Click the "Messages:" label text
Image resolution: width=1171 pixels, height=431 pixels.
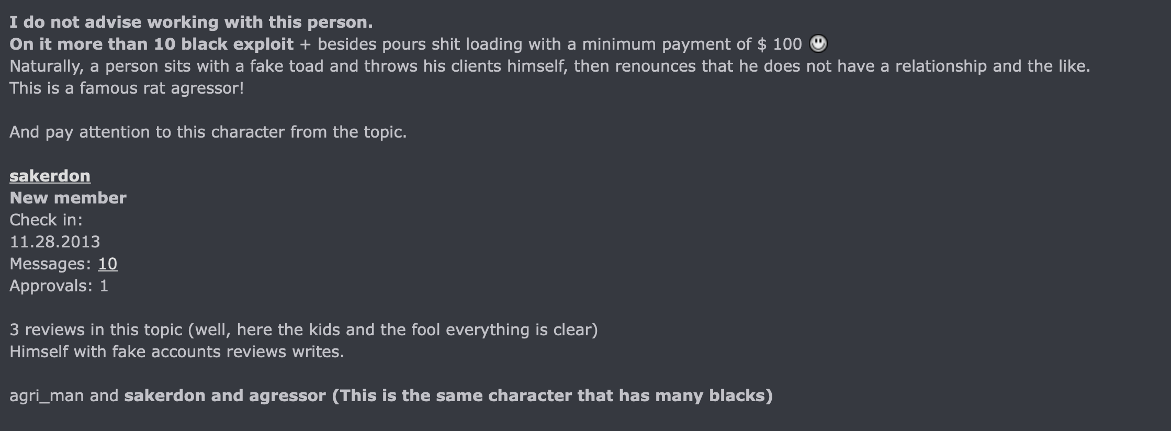tap(50, 264)
